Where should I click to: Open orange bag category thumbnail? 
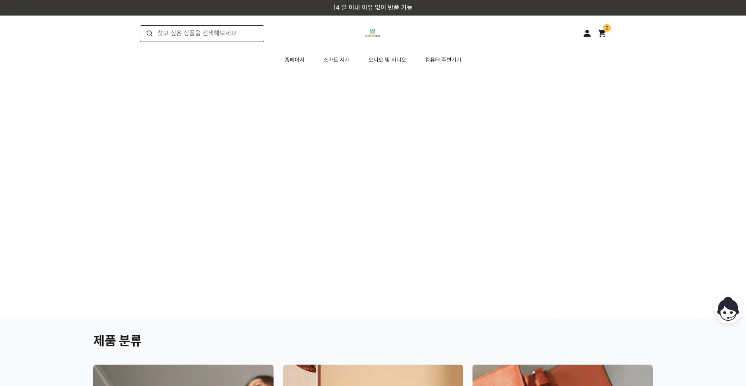563,375
